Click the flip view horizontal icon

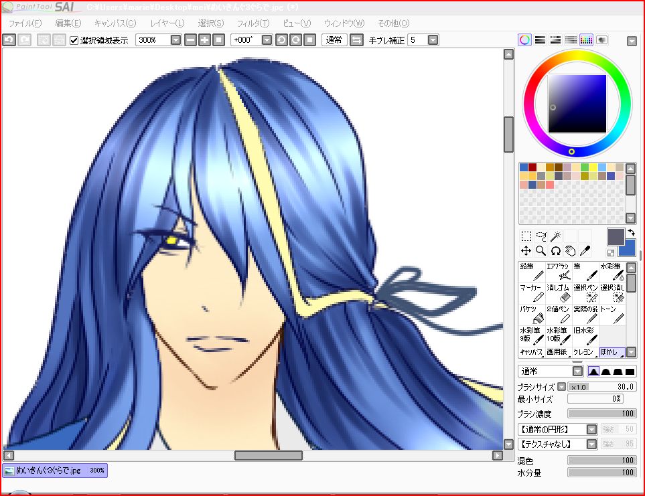[x=356, y=40]
